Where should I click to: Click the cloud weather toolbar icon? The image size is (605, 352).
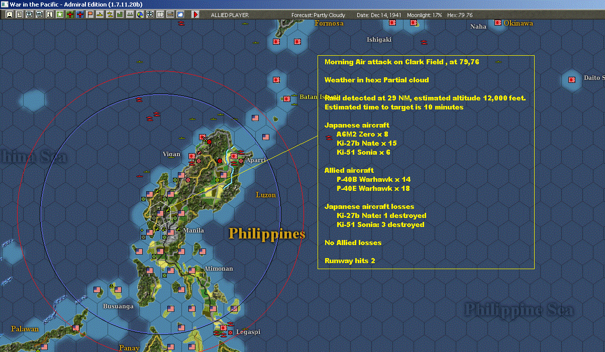180,15
